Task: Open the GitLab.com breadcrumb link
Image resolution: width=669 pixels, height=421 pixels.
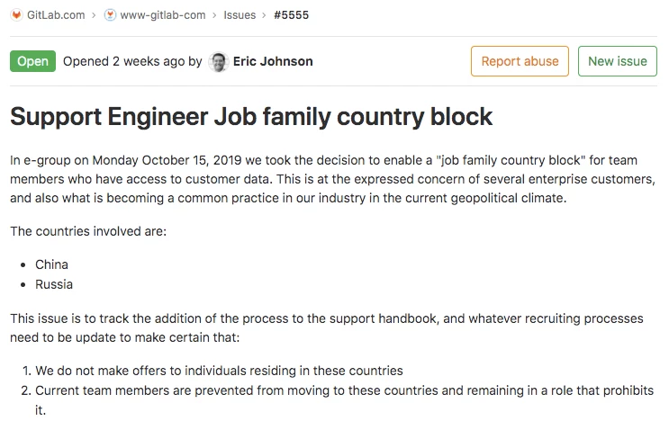Action: click(56, 14)
